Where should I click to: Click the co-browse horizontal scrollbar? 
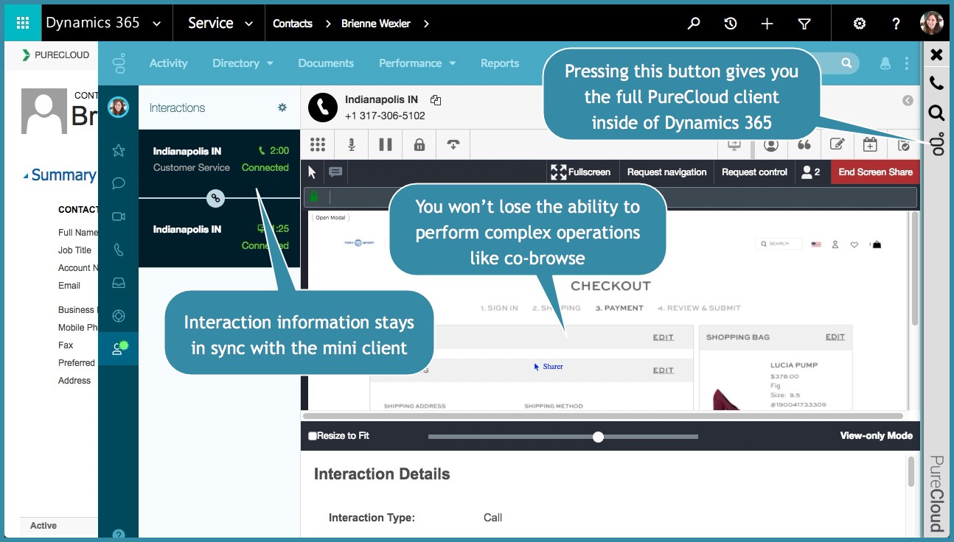(x=604, y=416)
